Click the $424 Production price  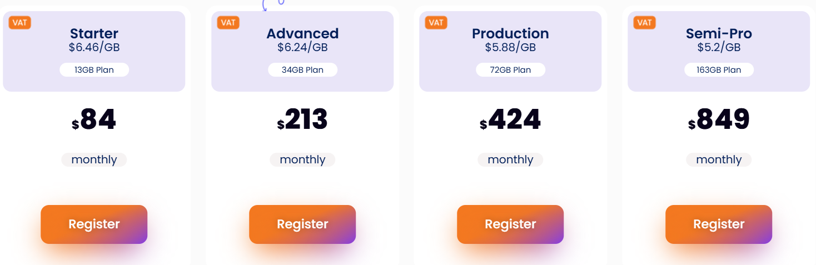click(x=510, y=119)
